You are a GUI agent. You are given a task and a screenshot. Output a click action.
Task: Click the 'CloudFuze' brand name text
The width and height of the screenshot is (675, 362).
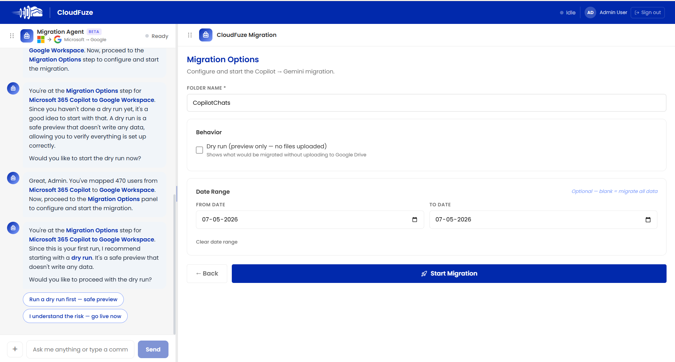tap(75, 13)
